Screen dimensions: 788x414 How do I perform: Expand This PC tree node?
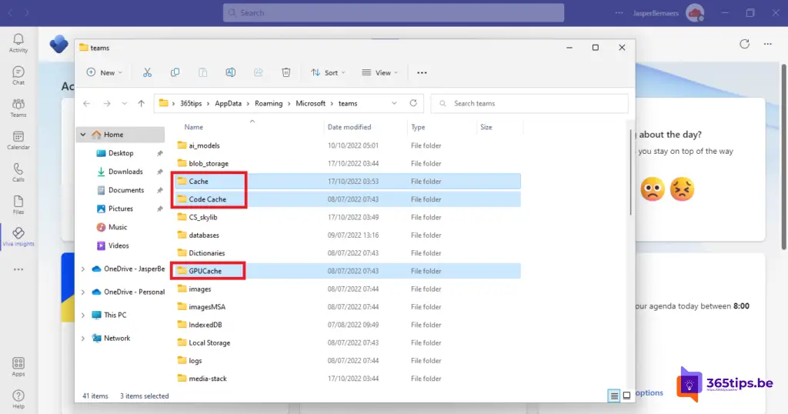(x=83, y=316)
